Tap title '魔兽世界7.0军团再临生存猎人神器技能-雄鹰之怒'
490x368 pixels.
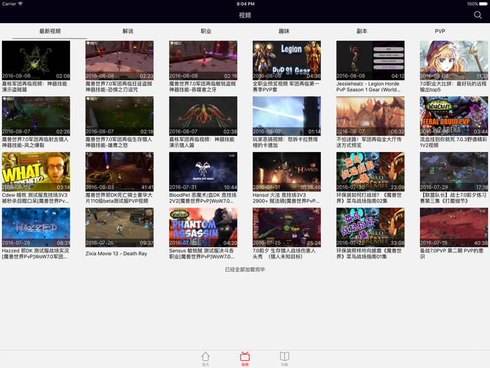[119, 142]
